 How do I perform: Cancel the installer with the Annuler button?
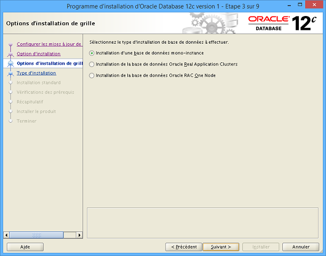[x=300, y=247]
